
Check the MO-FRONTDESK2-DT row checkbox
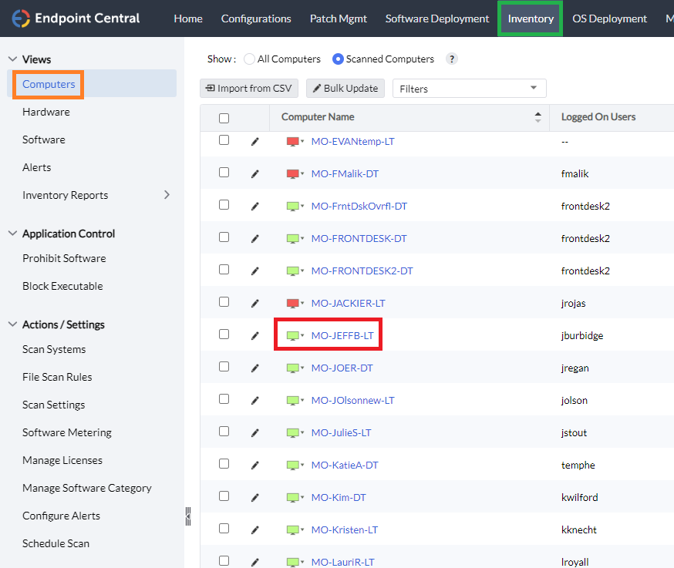tap(224, 270)
